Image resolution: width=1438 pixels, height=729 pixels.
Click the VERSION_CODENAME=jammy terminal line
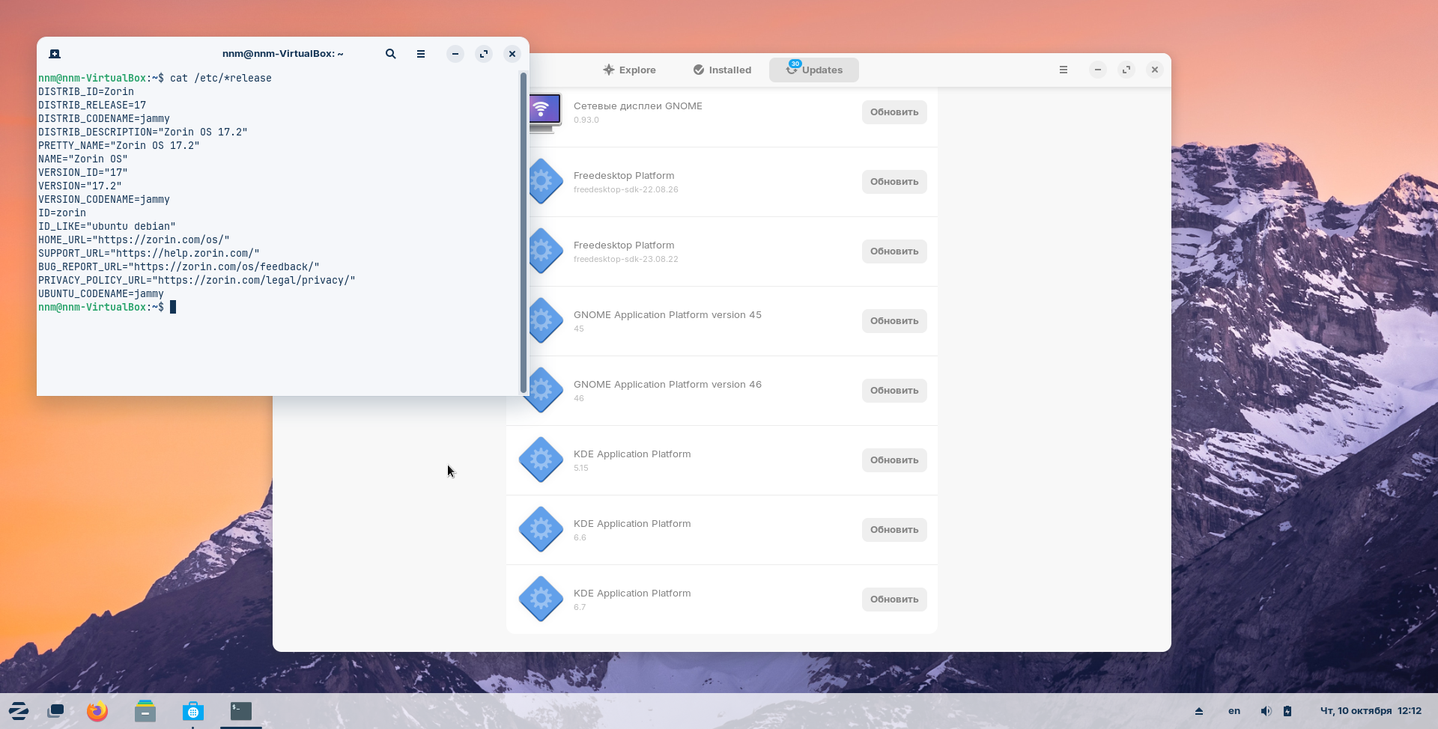tap(104, 199)
